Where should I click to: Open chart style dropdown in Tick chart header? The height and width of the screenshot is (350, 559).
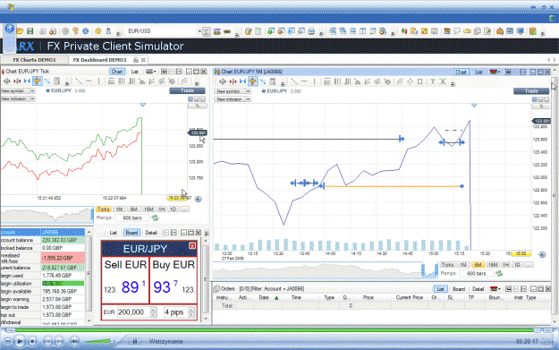(x=151, y=72)
